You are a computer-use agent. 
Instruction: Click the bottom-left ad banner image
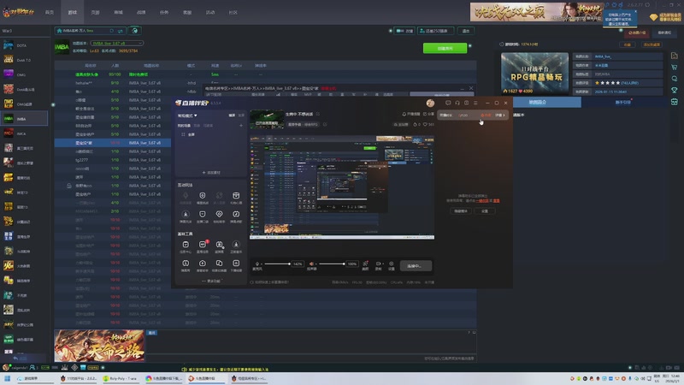(99, 346)
